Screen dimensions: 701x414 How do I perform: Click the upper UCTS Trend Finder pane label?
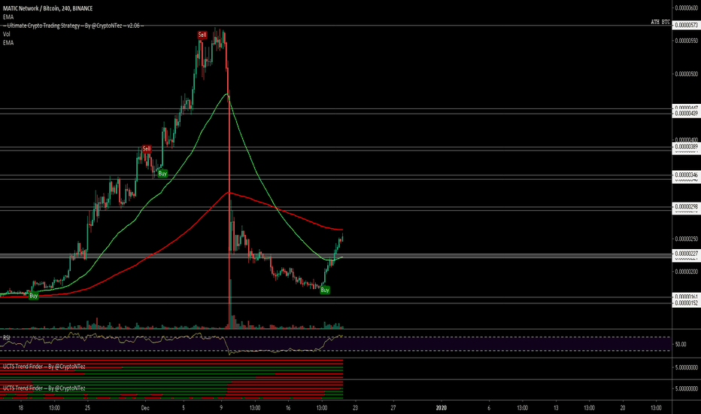point(44,367)
